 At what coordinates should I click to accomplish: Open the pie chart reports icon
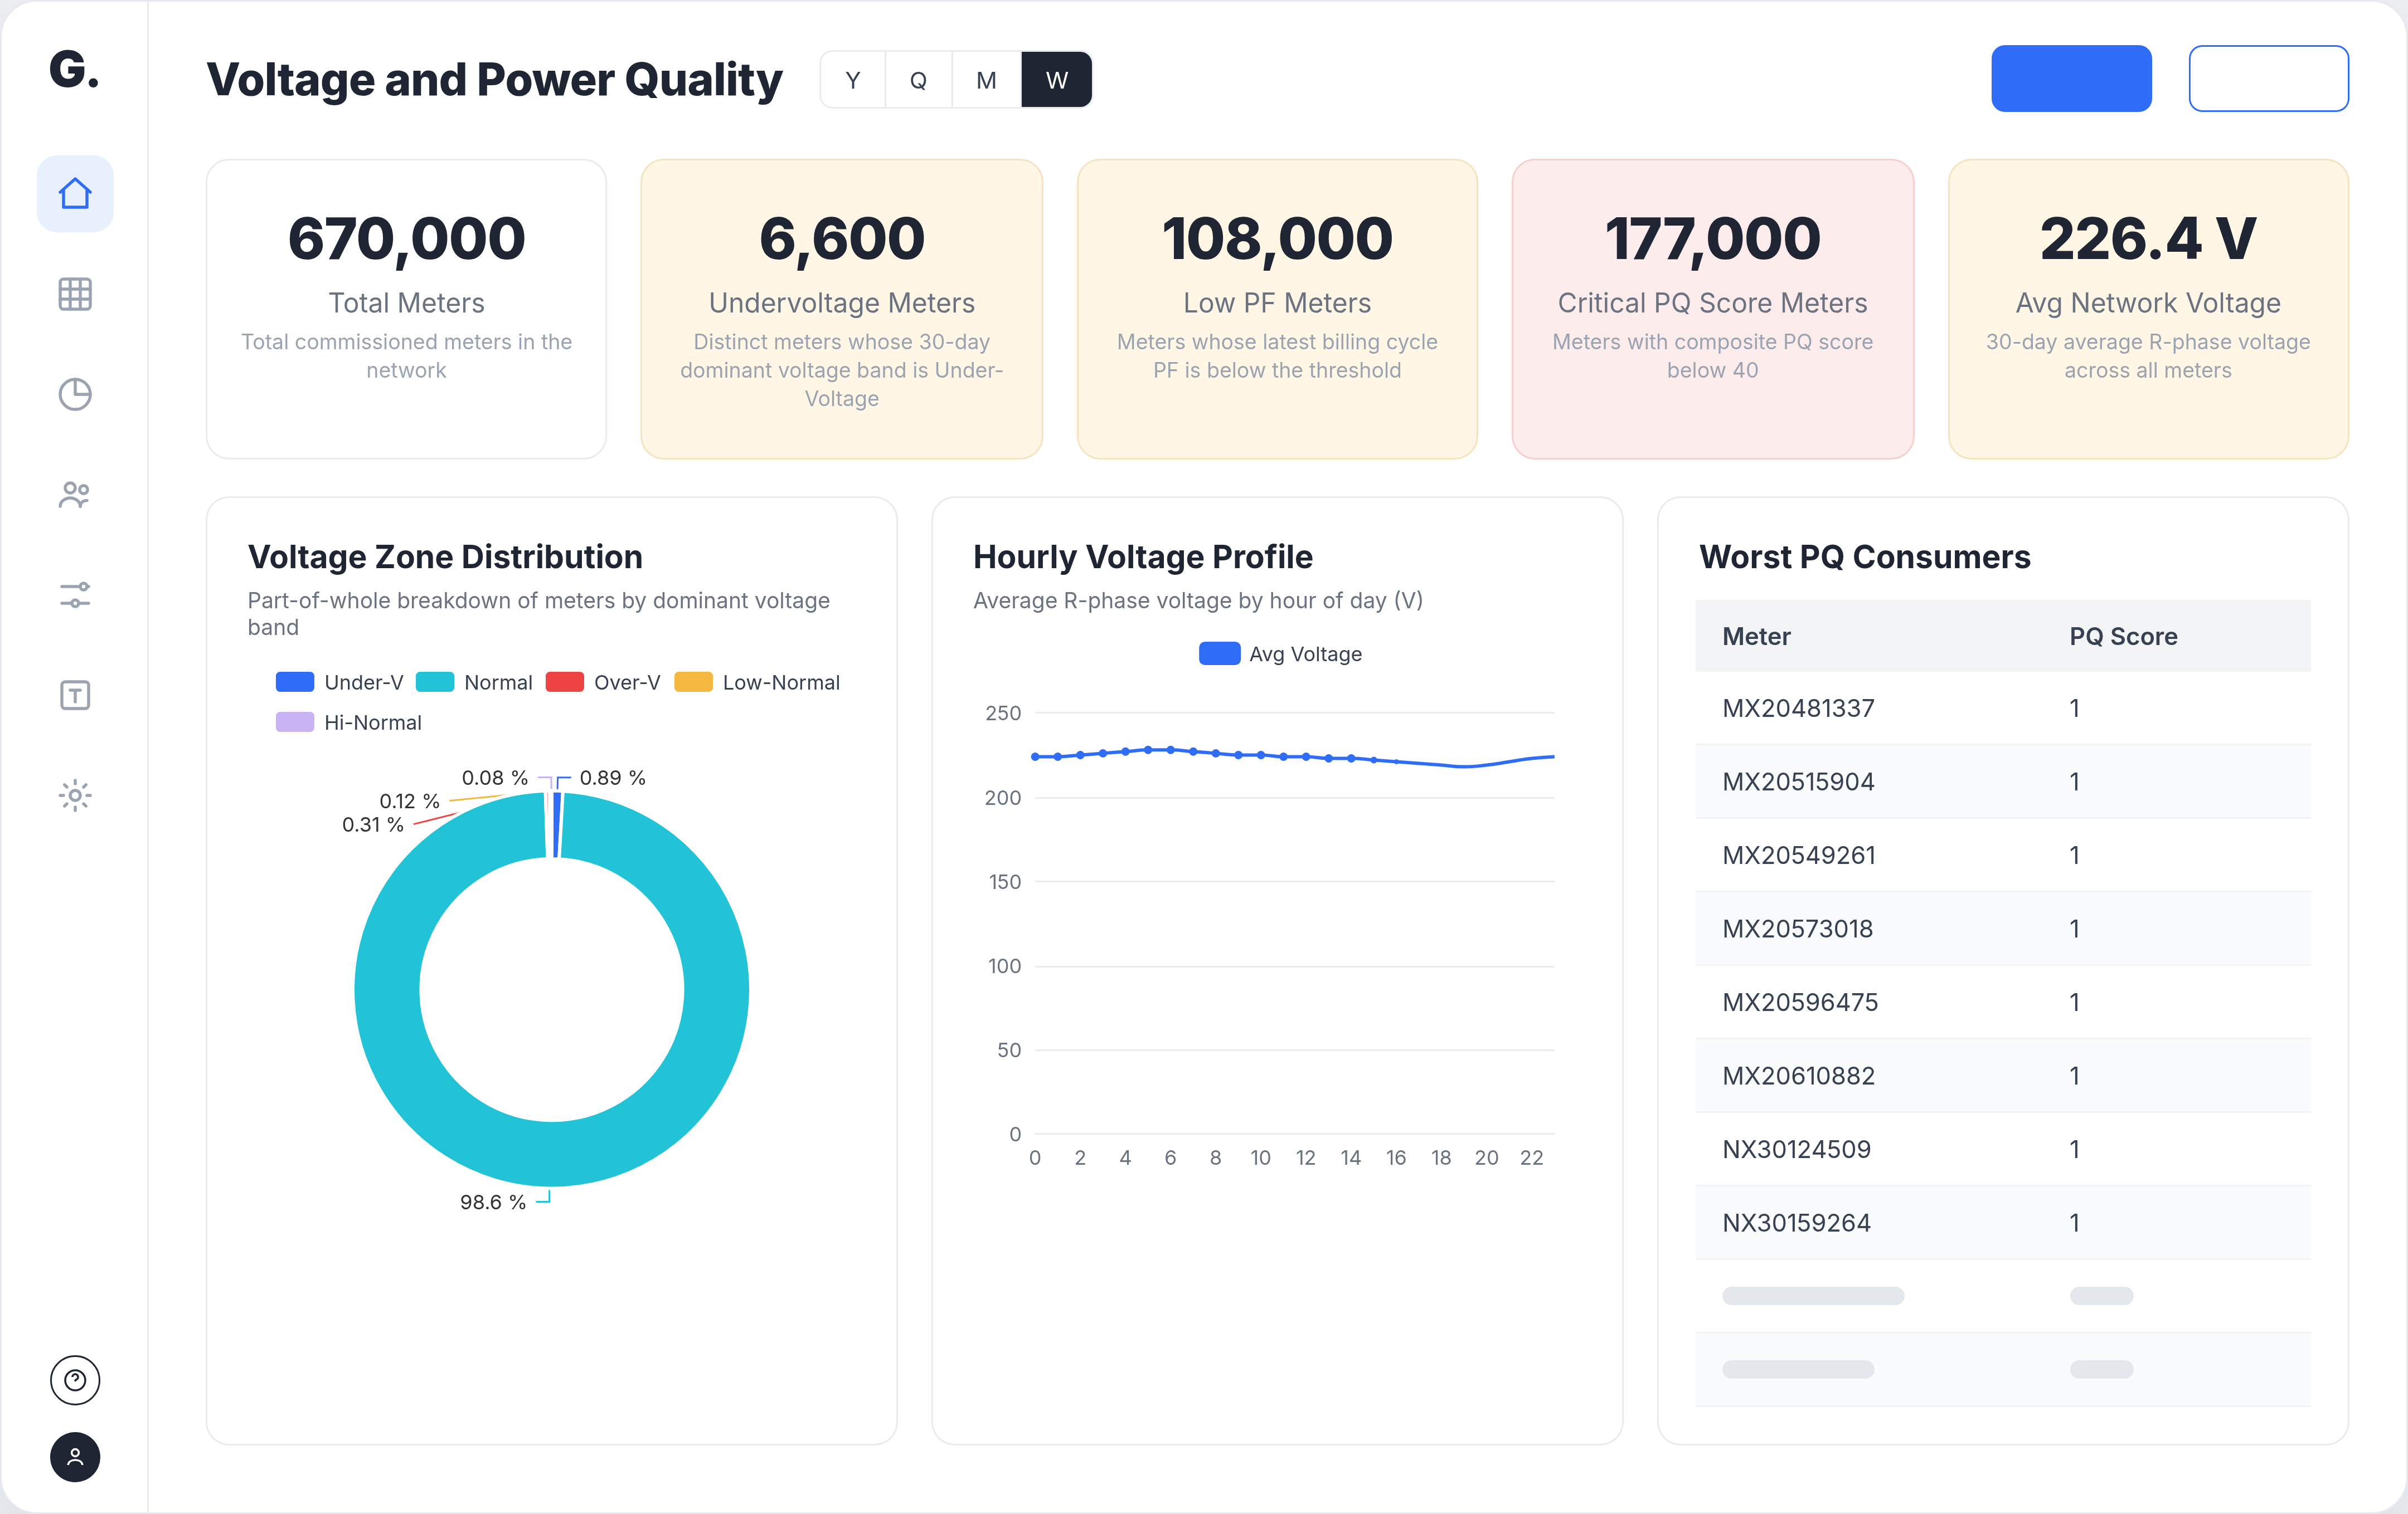coord(75,395)
